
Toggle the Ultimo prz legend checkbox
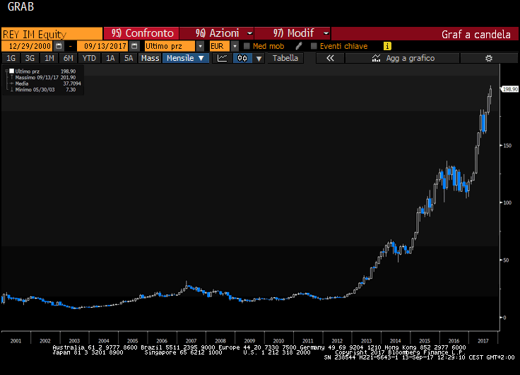11,71
